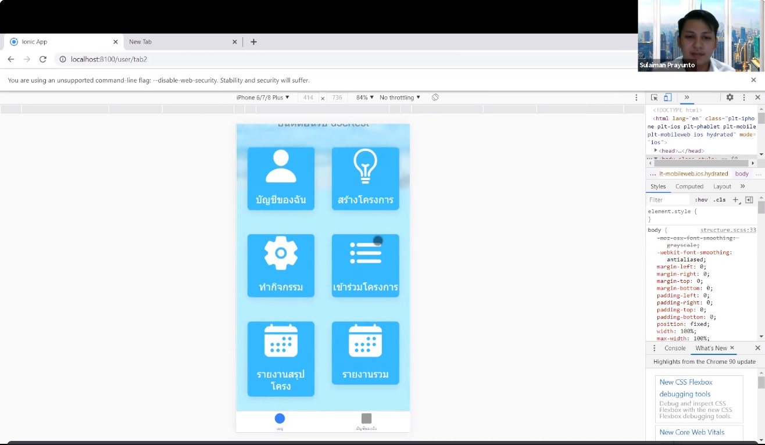Tap the gear icon on ทำกิจกรรม tile

281,253
